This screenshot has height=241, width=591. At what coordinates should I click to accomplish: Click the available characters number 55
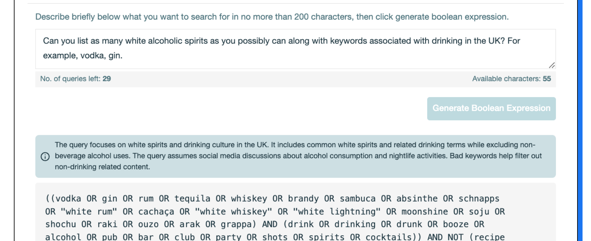[547, 79]
